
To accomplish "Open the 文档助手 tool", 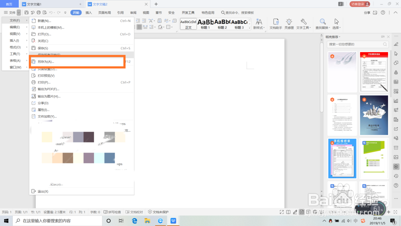I will [276, 24].
